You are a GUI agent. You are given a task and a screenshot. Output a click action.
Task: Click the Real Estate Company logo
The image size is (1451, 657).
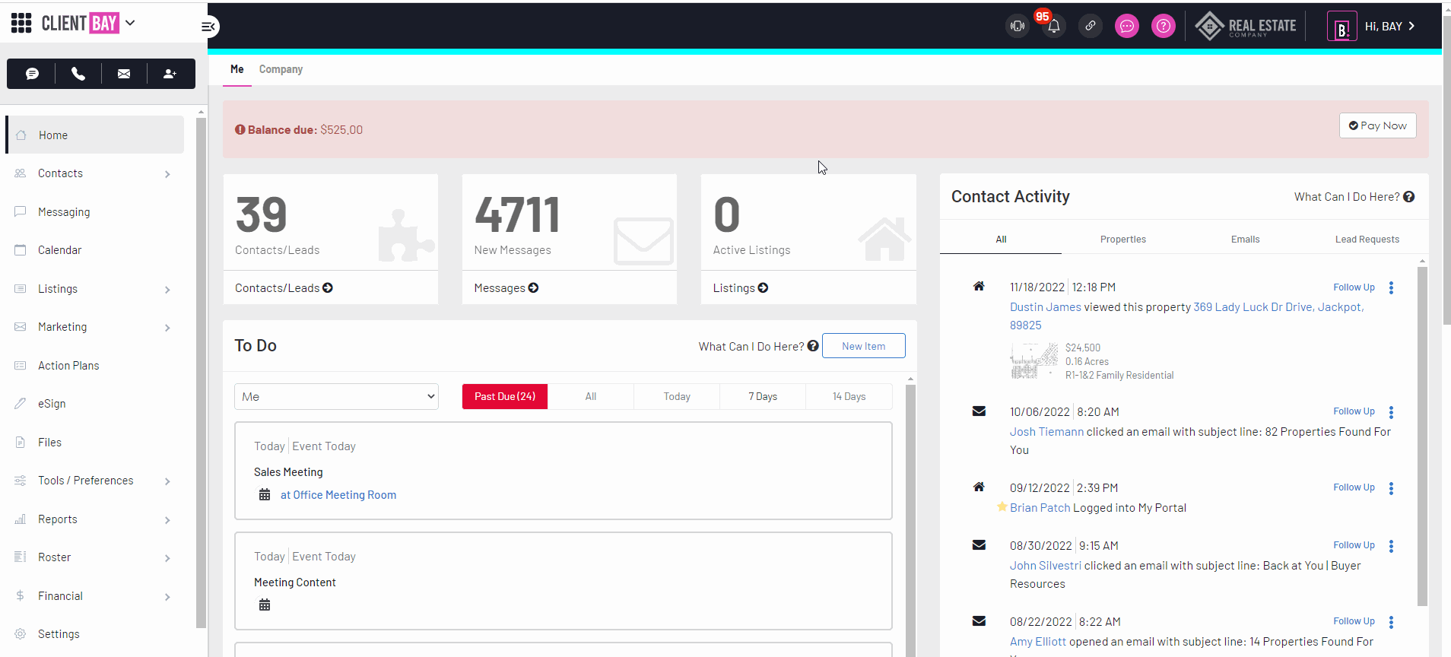coord(1246,26)
